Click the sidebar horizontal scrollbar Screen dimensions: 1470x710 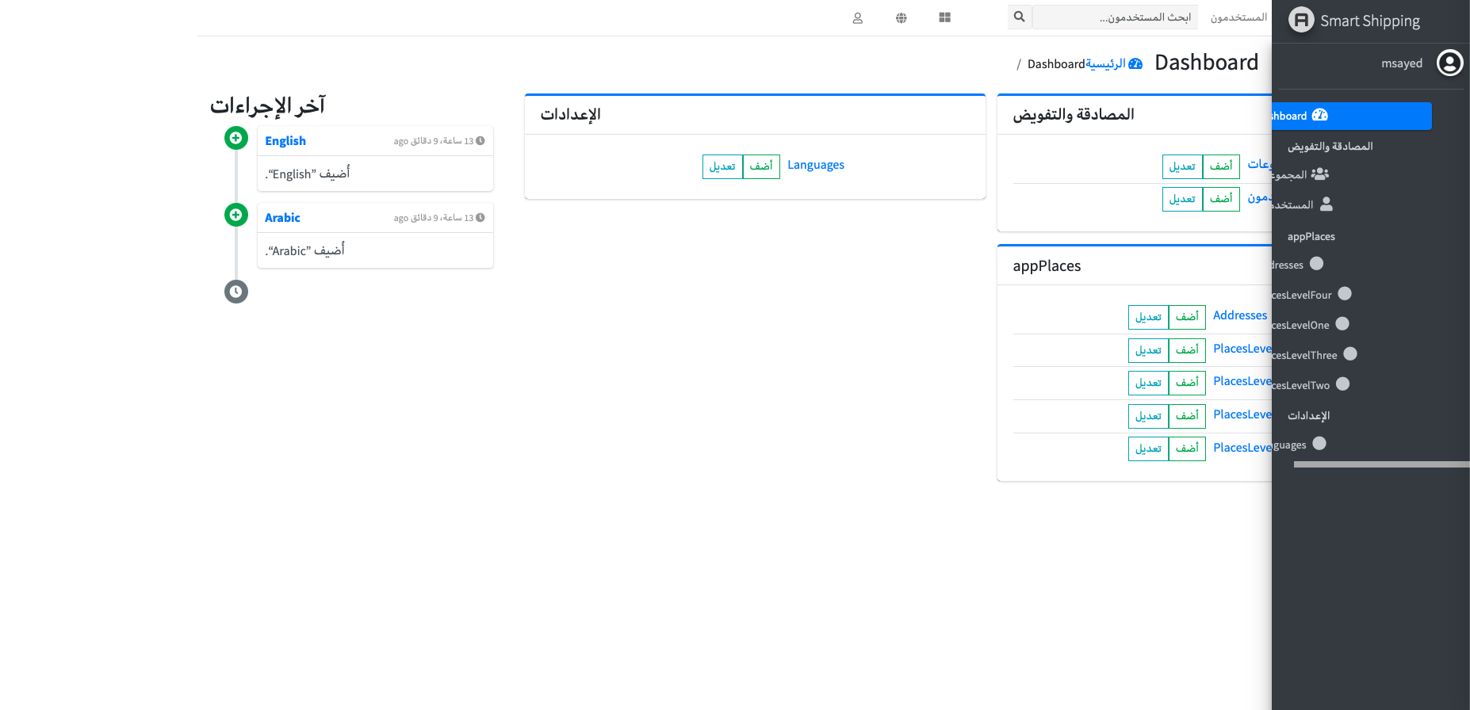point(1381,464)
